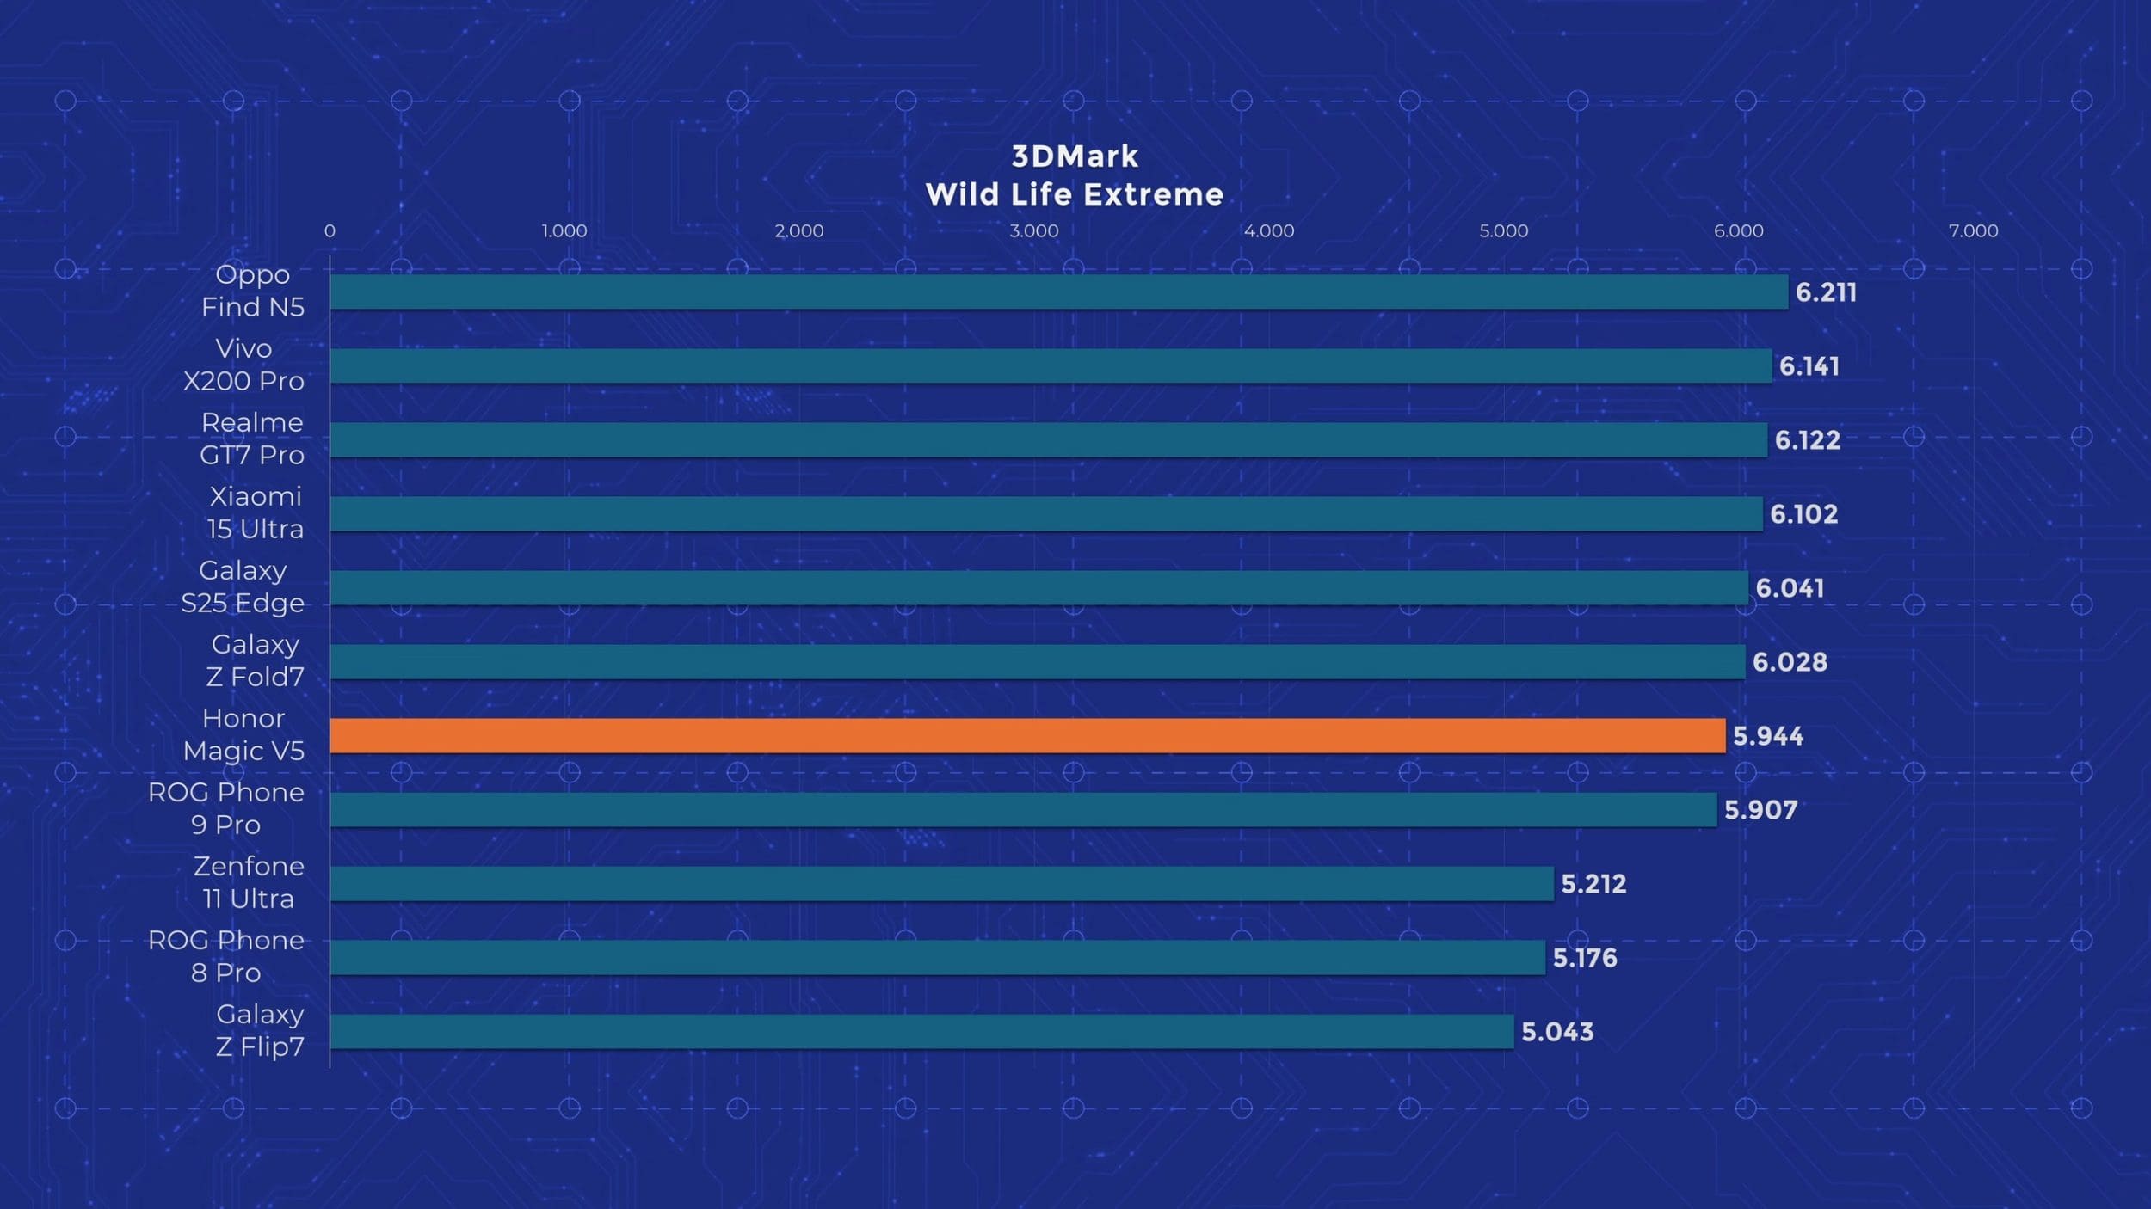Click the 4.000 axis tick label

1269,230
